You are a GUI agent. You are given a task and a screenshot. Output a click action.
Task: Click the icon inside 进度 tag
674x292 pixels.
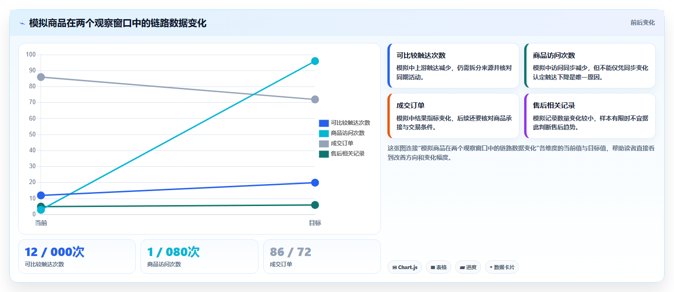pyautogui.click(x=462, y=268)
